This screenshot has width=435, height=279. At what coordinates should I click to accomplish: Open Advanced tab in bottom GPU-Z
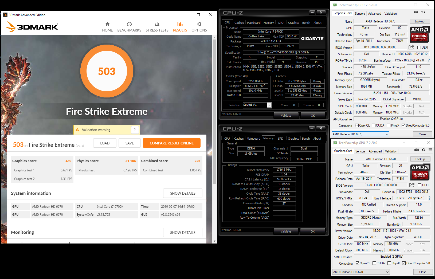375,151
